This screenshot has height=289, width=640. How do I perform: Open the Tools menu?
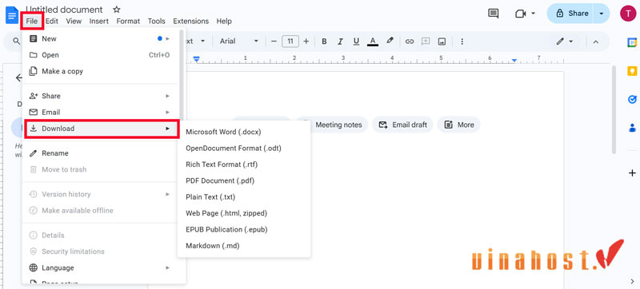pyautogui.click(x=157, y=22)
